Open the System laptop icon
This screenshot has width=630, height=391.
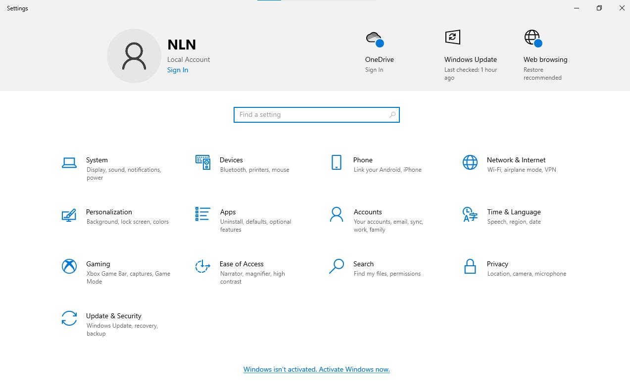[x=69, y=162]
